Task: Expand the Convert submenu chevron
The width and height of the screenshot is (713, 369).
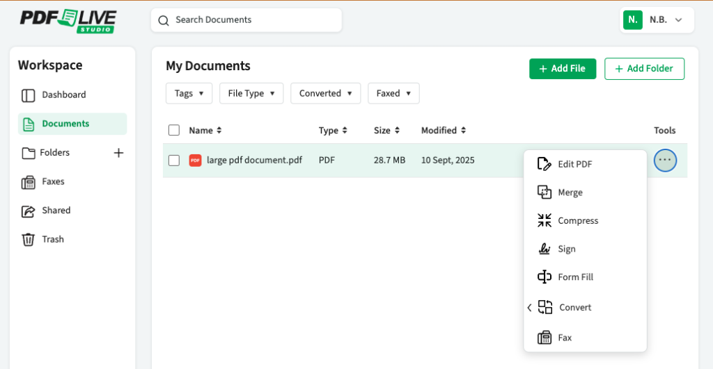Action: point(529,308)
